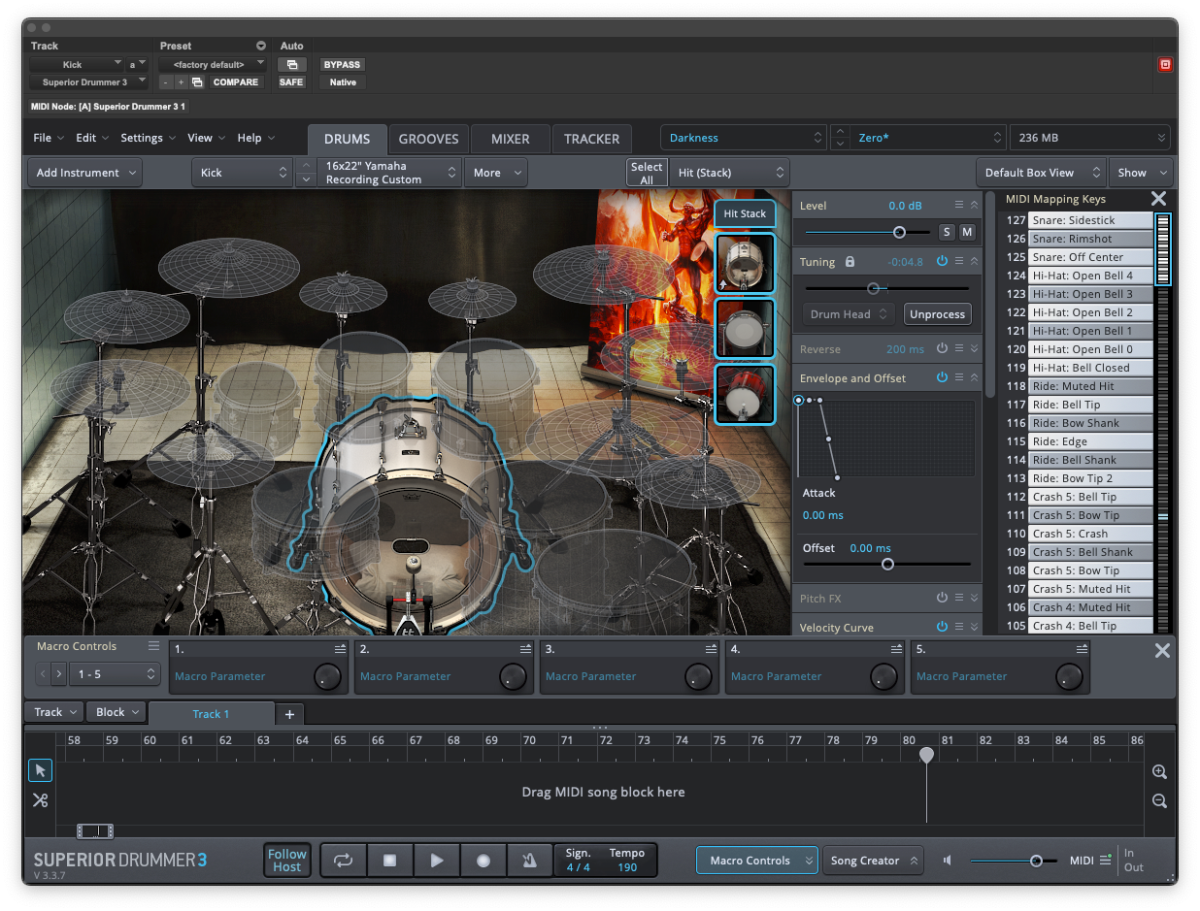Switch to the MIXER tab

pyautogui.click(x=510, y=139)
